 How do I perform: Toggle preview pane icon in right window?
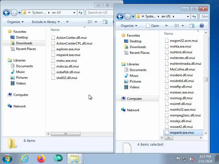[192, 26]
